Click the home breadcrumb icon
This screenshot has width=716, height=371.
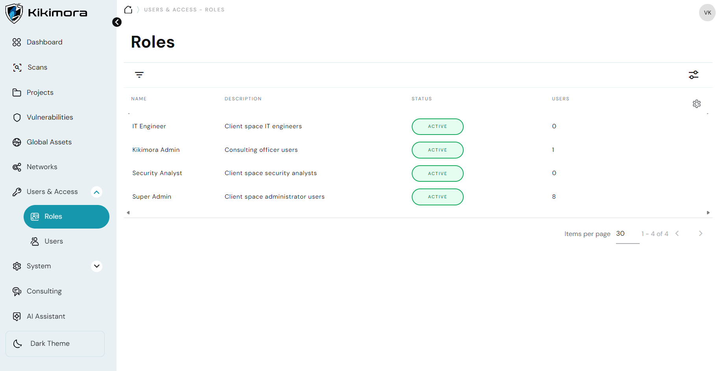128,10
